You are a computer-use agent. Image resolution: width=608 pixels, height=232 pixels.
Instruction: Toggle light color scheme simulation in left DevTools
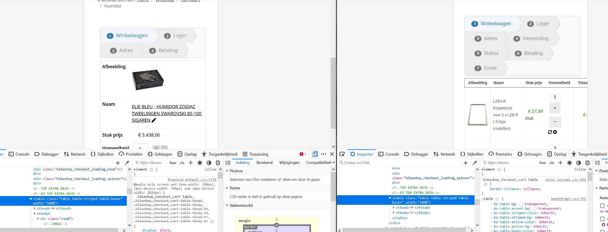pos(200,163)
